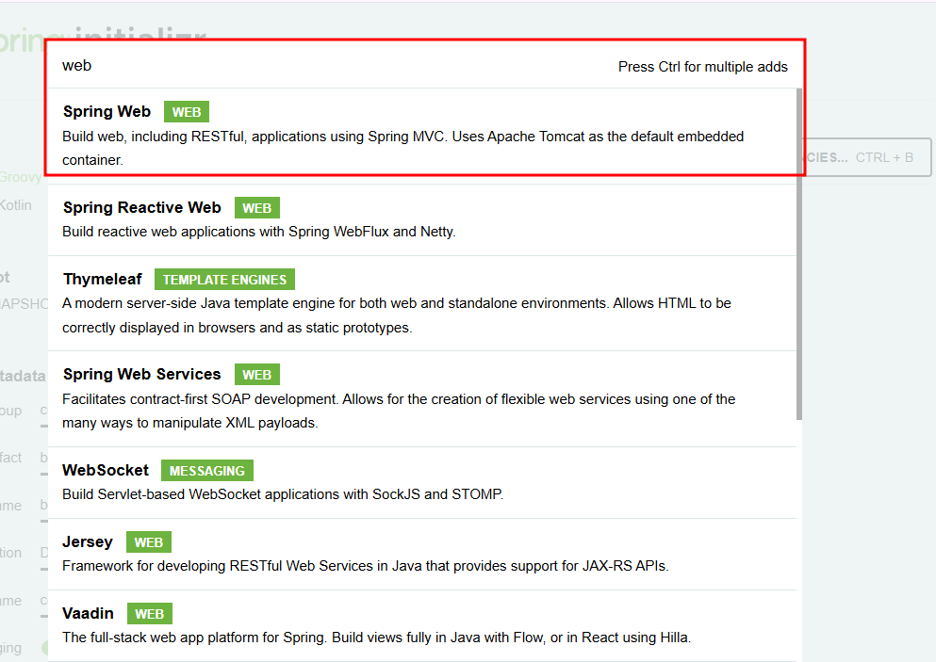The image size is (936, 662).
Task: Click the contract-first SOAP development description
Action: 399,411
